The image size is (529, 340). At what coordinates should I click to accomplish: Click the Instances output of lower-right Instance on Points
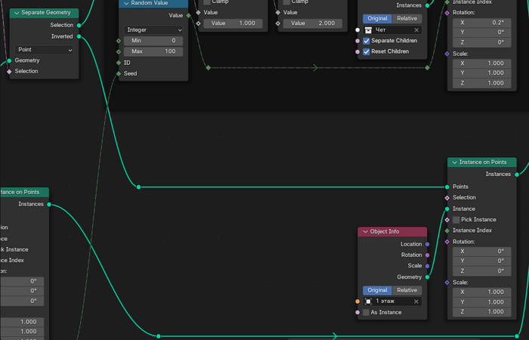[x=517, y=175]
